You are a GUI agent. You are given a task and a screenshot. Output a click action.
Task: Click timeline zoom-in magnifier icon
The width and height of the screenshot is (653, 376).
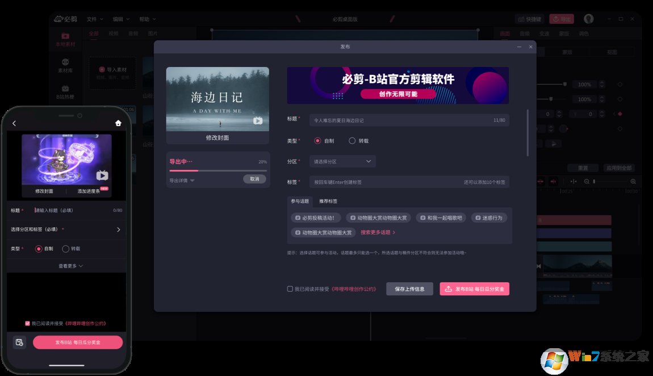click(x=633, y=182)
